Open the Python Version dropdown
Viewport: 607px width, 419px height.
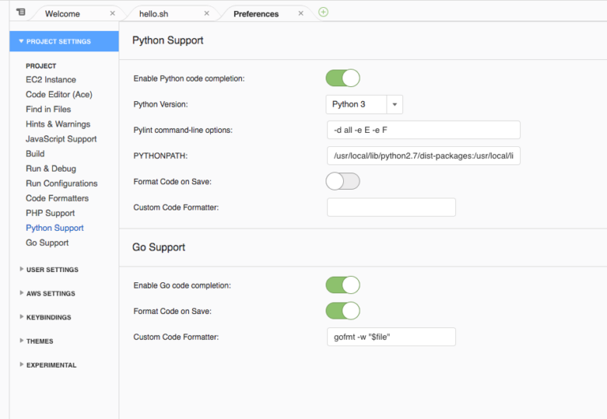(364, 104)
